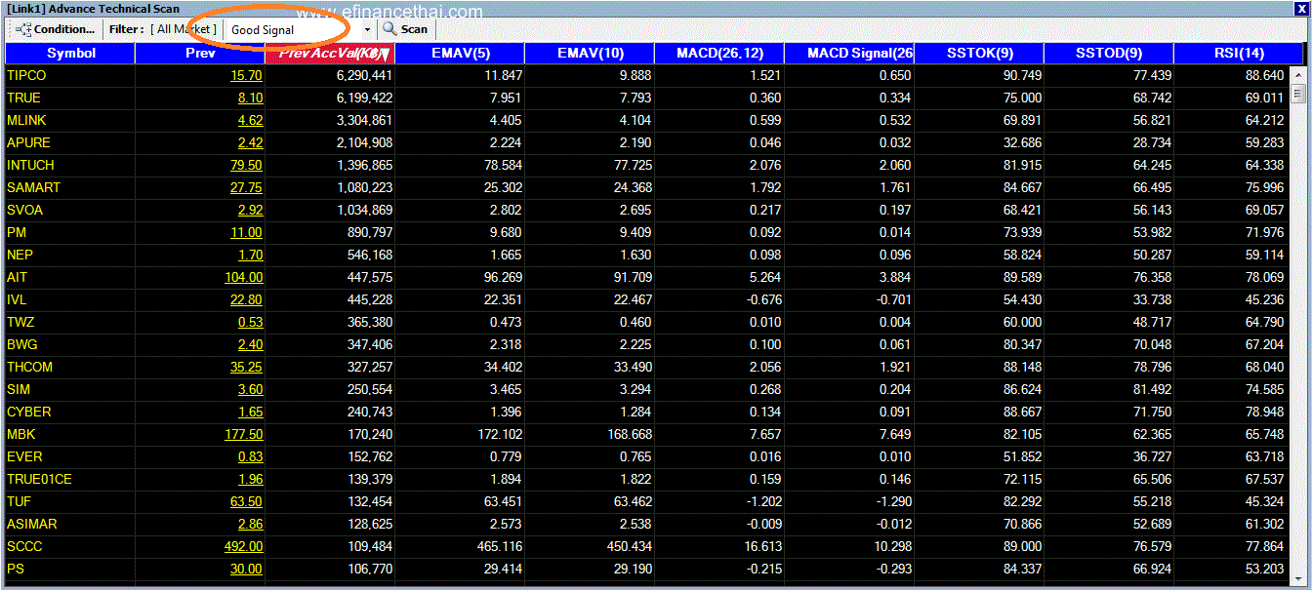The height and width of the screenshot is (591, 1312).
Task: Click TUF previous price 63.50
Action: click(246, 501)
